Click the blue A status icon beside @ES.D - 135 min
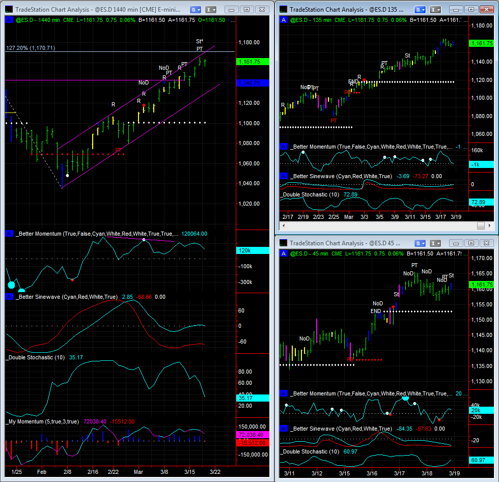499x482 pixels. click(x=284, y=20)
